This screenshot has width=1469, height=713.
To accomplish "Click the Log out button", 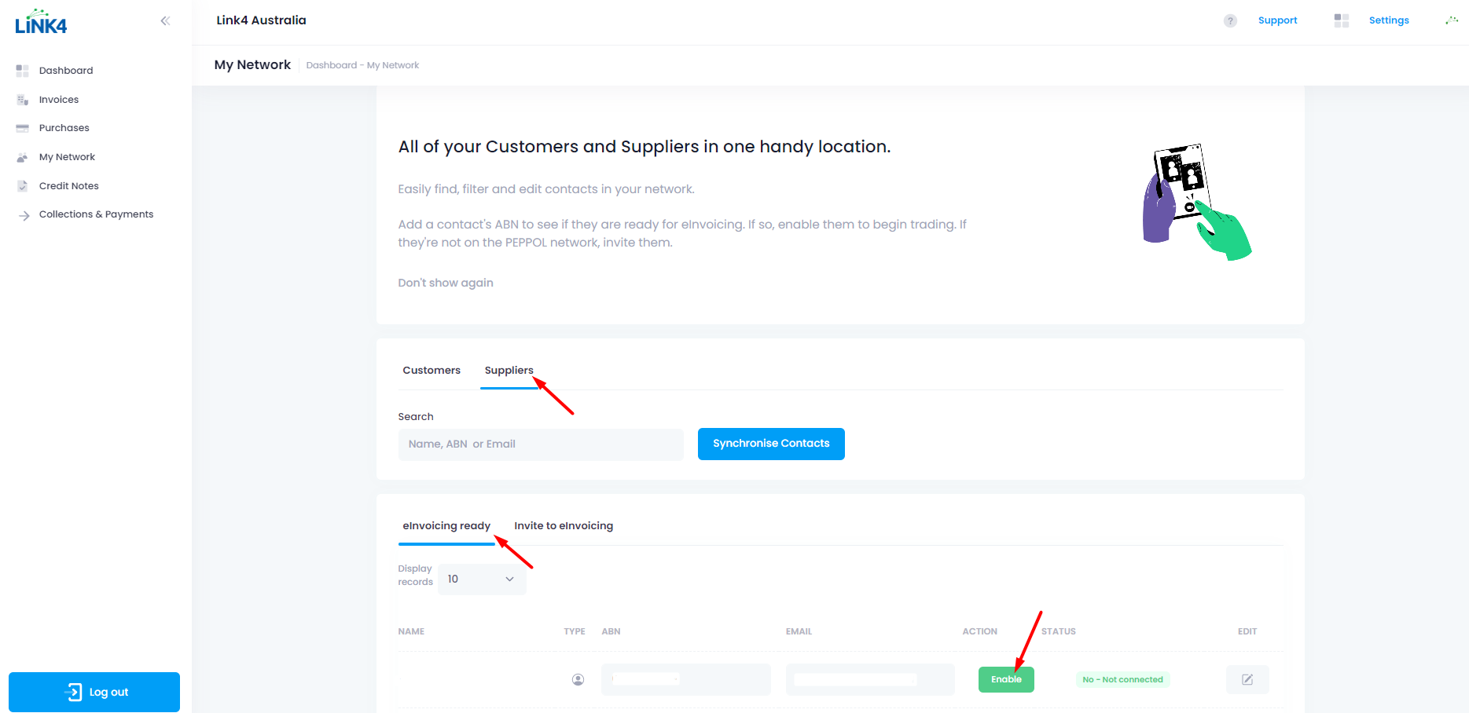I will click(94, 692).
